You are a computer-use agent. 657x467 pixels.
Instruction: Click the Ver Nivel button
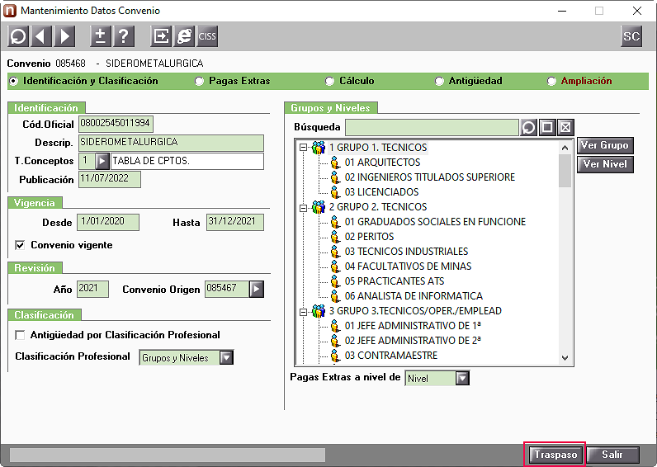605,164
